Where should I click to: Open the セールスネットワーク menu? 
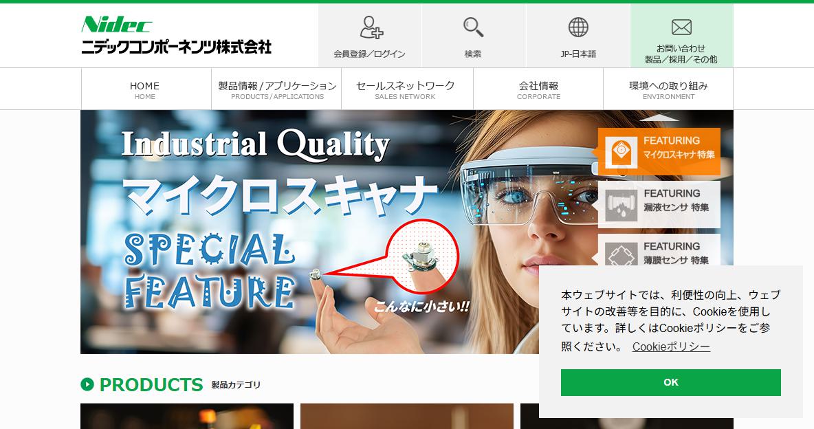pyautogui.click(x=407, y=89)
